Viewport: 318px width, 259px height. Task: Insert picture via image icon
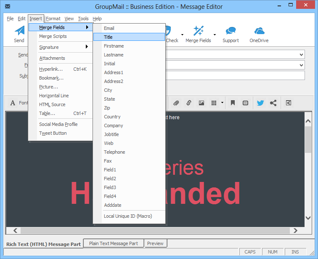pos(201,103)
